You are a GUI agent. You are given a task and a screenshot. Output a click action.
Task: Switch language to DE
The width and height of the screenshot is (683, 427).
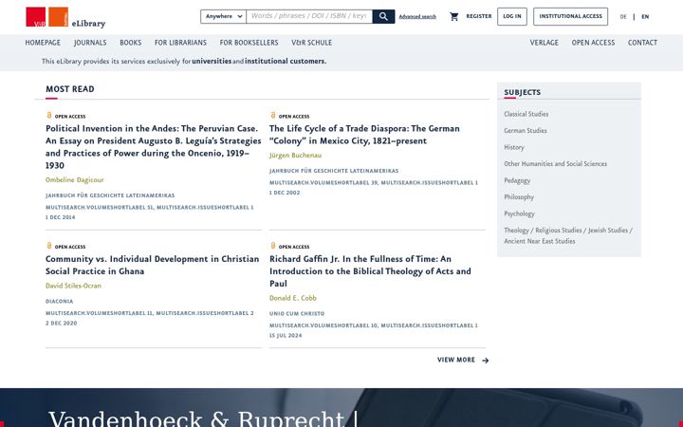point(623,16)
